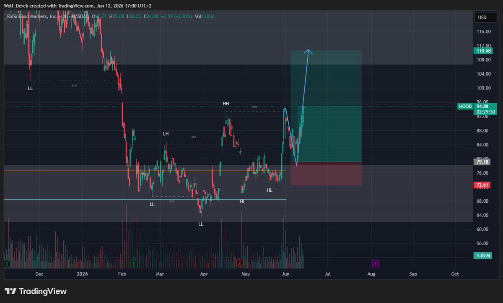Viewport: 503px width, 303px height.
Task: Click the LL label below the December low
Action: pos(30,89)
